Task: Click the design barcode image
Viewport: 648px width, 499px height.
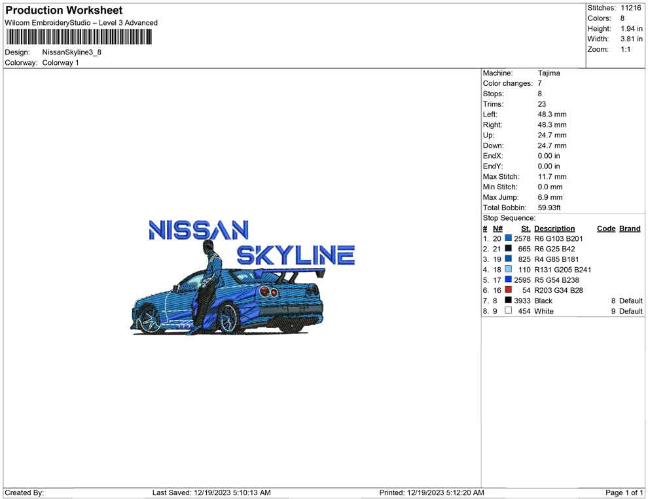Action: click(x=79, y=37)
